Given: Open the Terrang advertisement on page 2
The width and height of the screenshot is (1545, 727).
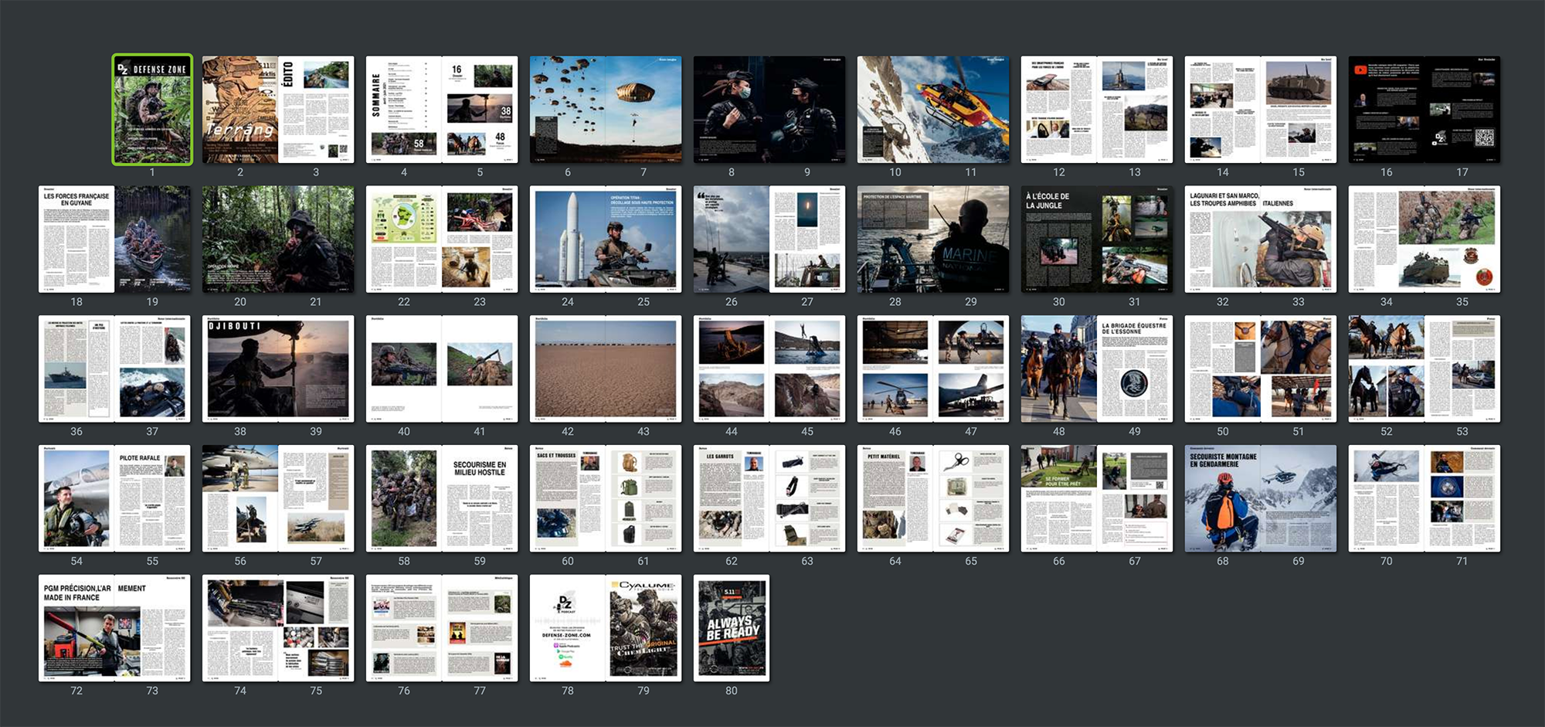Looking at the screenshot, I should coord(240,110).
